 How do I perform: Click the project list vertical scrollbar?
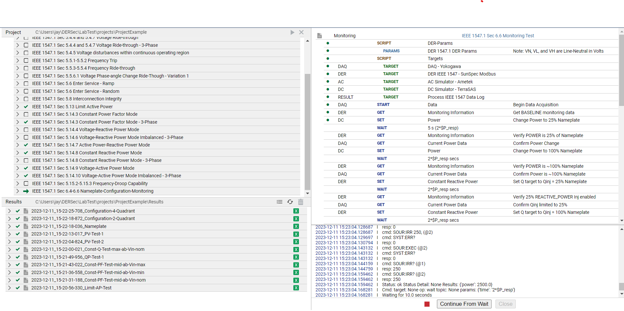point(307,131)
